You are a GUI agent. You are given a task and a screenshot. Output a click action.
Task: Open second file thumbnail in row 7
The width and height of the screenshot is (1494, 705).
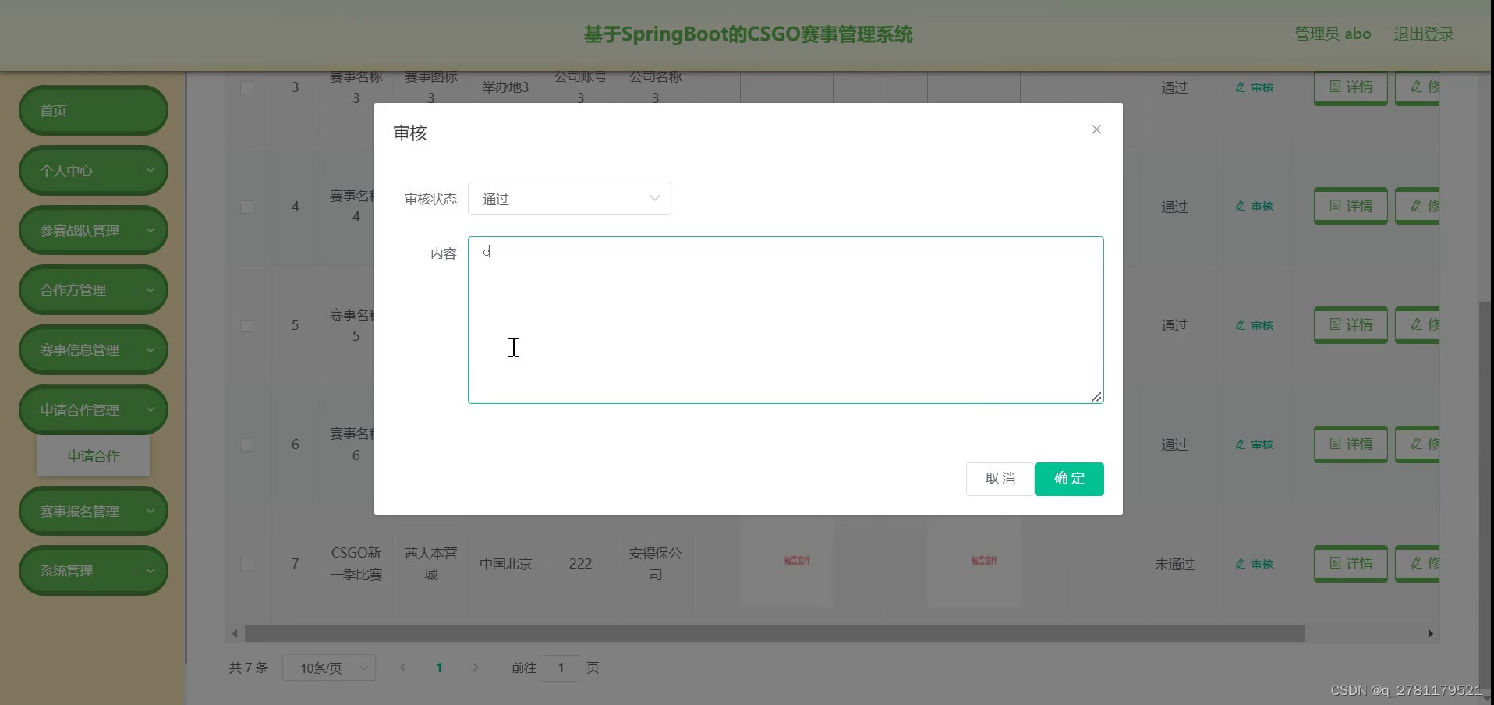click(974, 562)
